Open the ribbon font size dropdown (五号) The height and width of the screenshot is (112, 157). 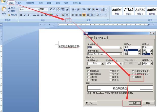point(47,9)
